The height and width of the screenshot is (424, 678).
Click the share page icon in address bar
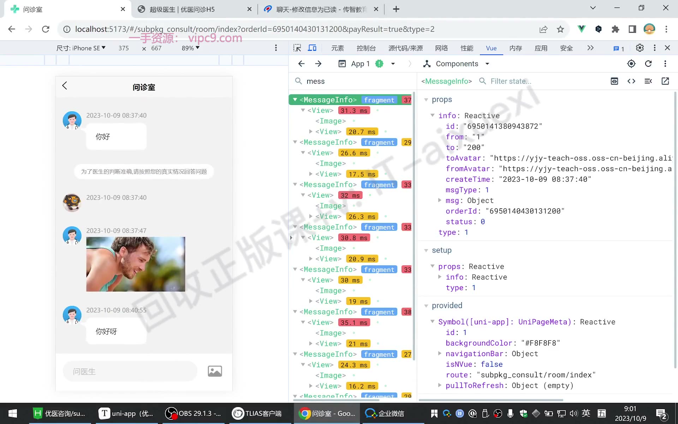pos(543,29)
